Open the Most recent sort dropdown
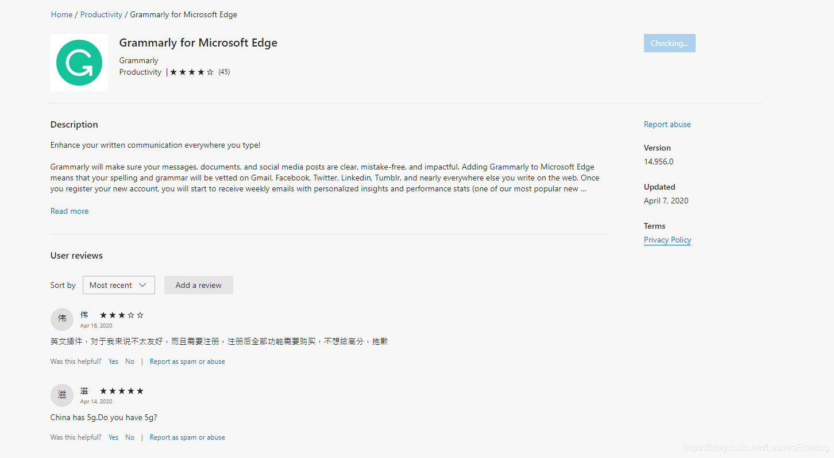 point(119,285)
